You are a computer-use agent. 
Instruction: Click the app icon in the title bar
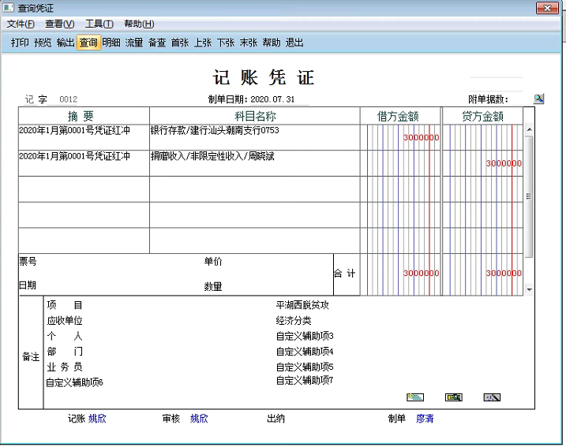[x=9, y=8]
